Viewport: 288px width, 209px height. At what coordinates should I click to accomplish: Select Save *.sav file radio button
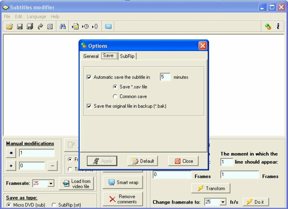click(115, 87)
